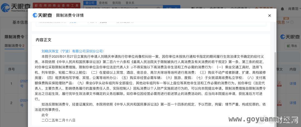Open the company link 刘晓庆珠宝（宁波）有限公司深圳分公司
301x127 pixels.
tap(72, 51)
